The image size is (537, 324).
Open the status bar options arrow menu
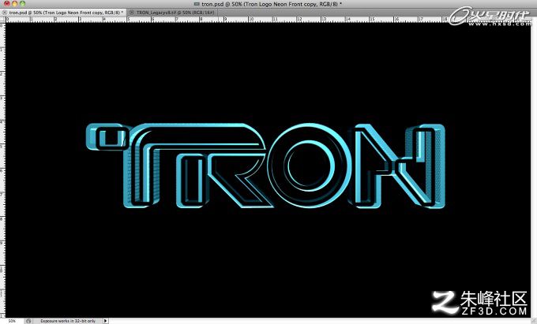click(x=106, y=321)
